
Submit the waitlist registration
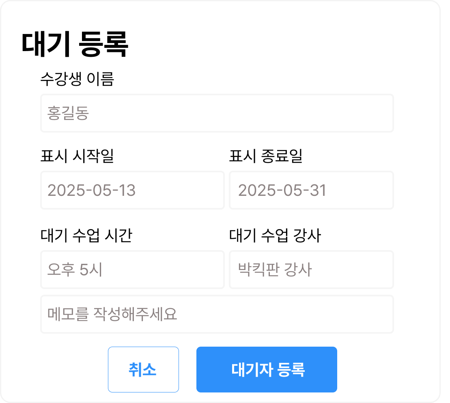click(266, 369)
